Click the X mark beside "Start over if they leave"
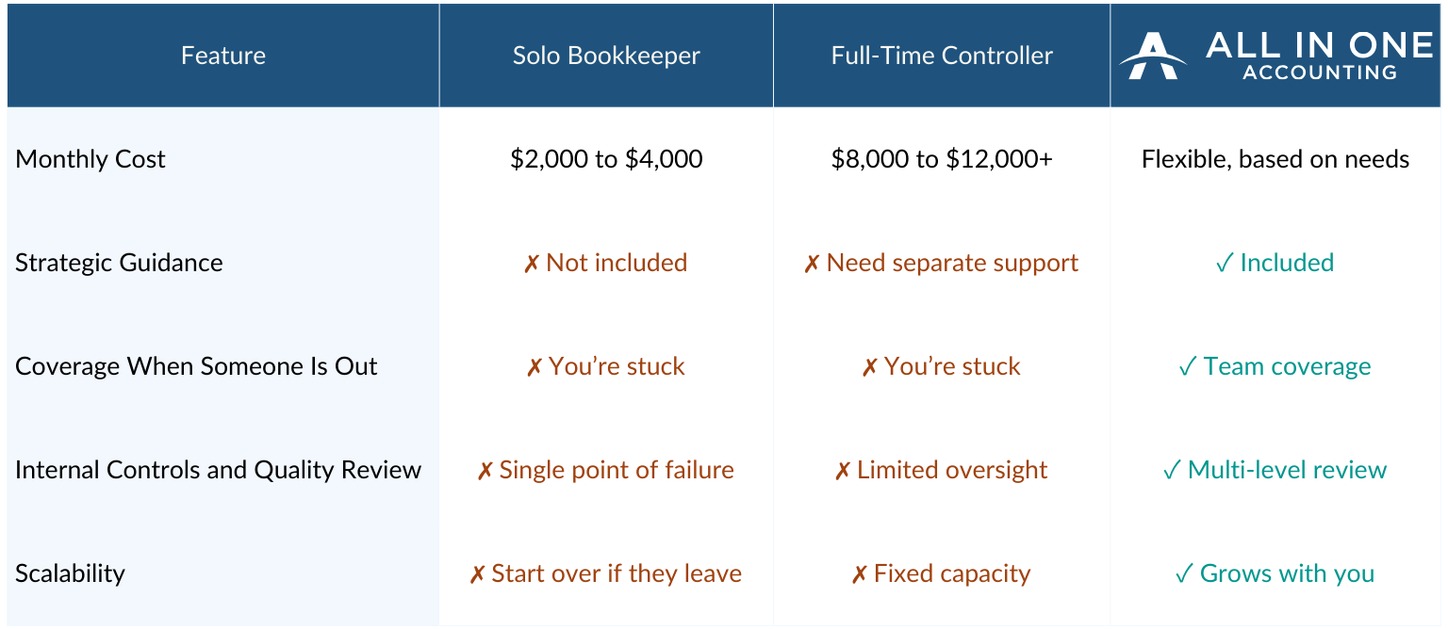 click(478, 574)
